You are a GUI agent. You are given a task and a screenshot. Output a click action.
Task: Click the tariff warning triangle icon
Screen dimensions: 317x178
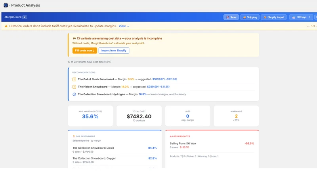tap(6, 26)
